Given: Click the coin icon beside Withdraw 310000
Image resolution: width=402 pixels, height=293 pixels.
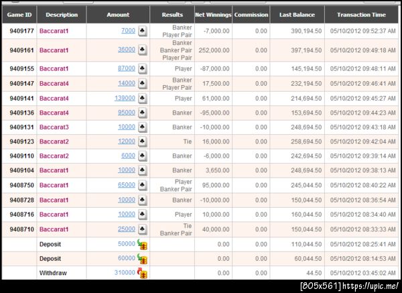Looking at the screenshot, I should click(142, 274).
